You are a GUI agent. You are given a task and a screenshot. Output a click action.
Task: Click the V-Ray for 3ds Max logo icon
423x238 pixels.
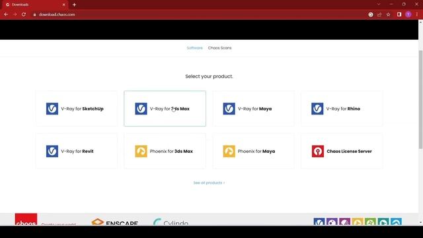pyautogui.click(x=141, y=108)
